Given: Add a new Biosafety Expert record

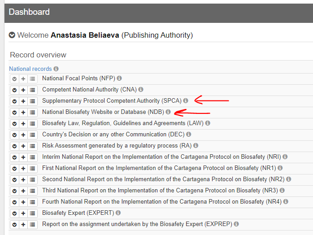Looking at the screenshot, I should coord(23,213).
